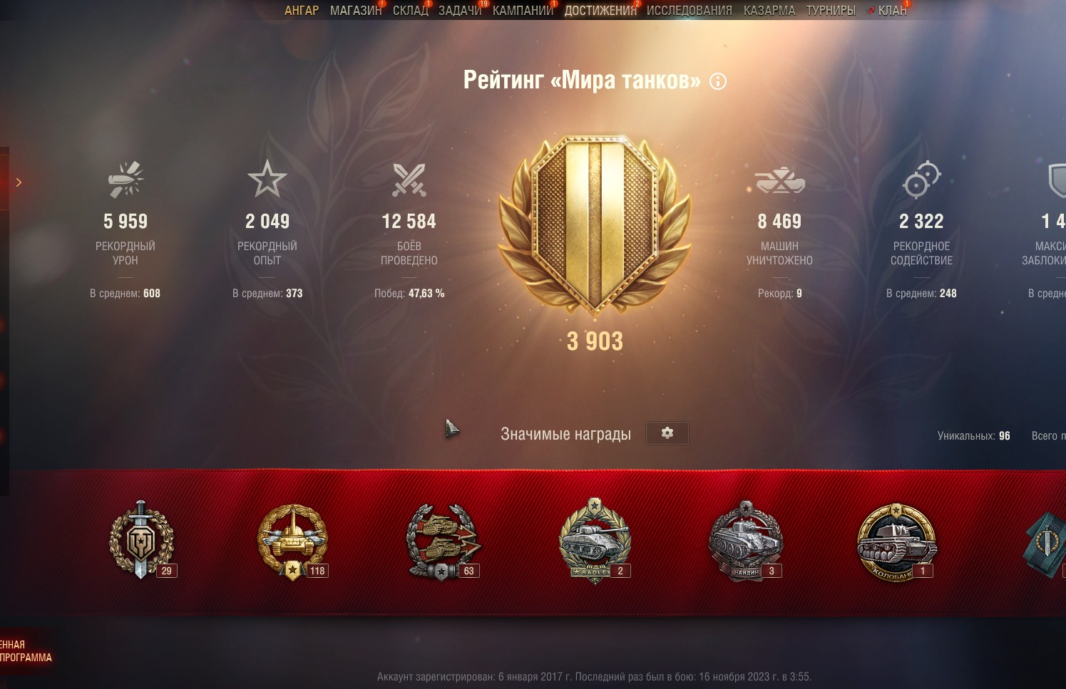This screenshot has width=1066, height=689.
Task: Select the sword-and-shield medal with count 29
Action: point(141,540)
